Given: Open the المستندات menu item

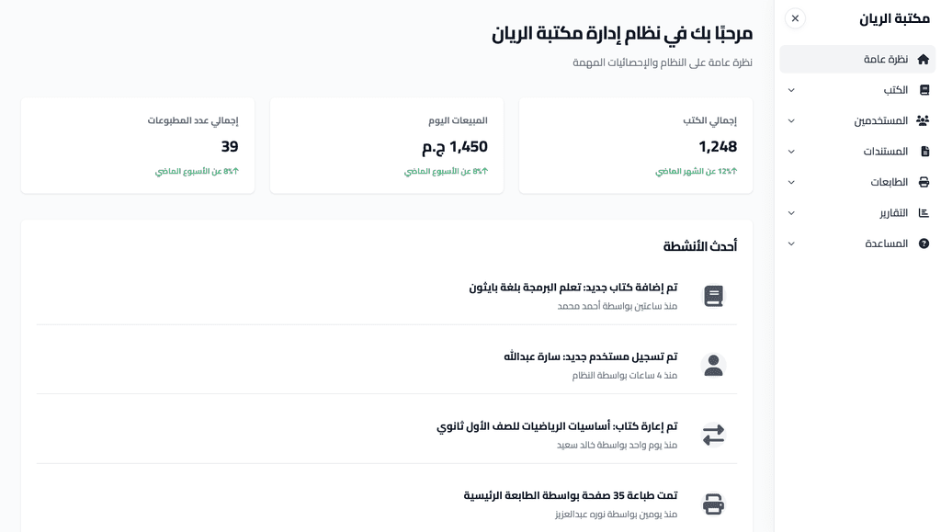Looking at the screenshot, I should pos(885,152).
